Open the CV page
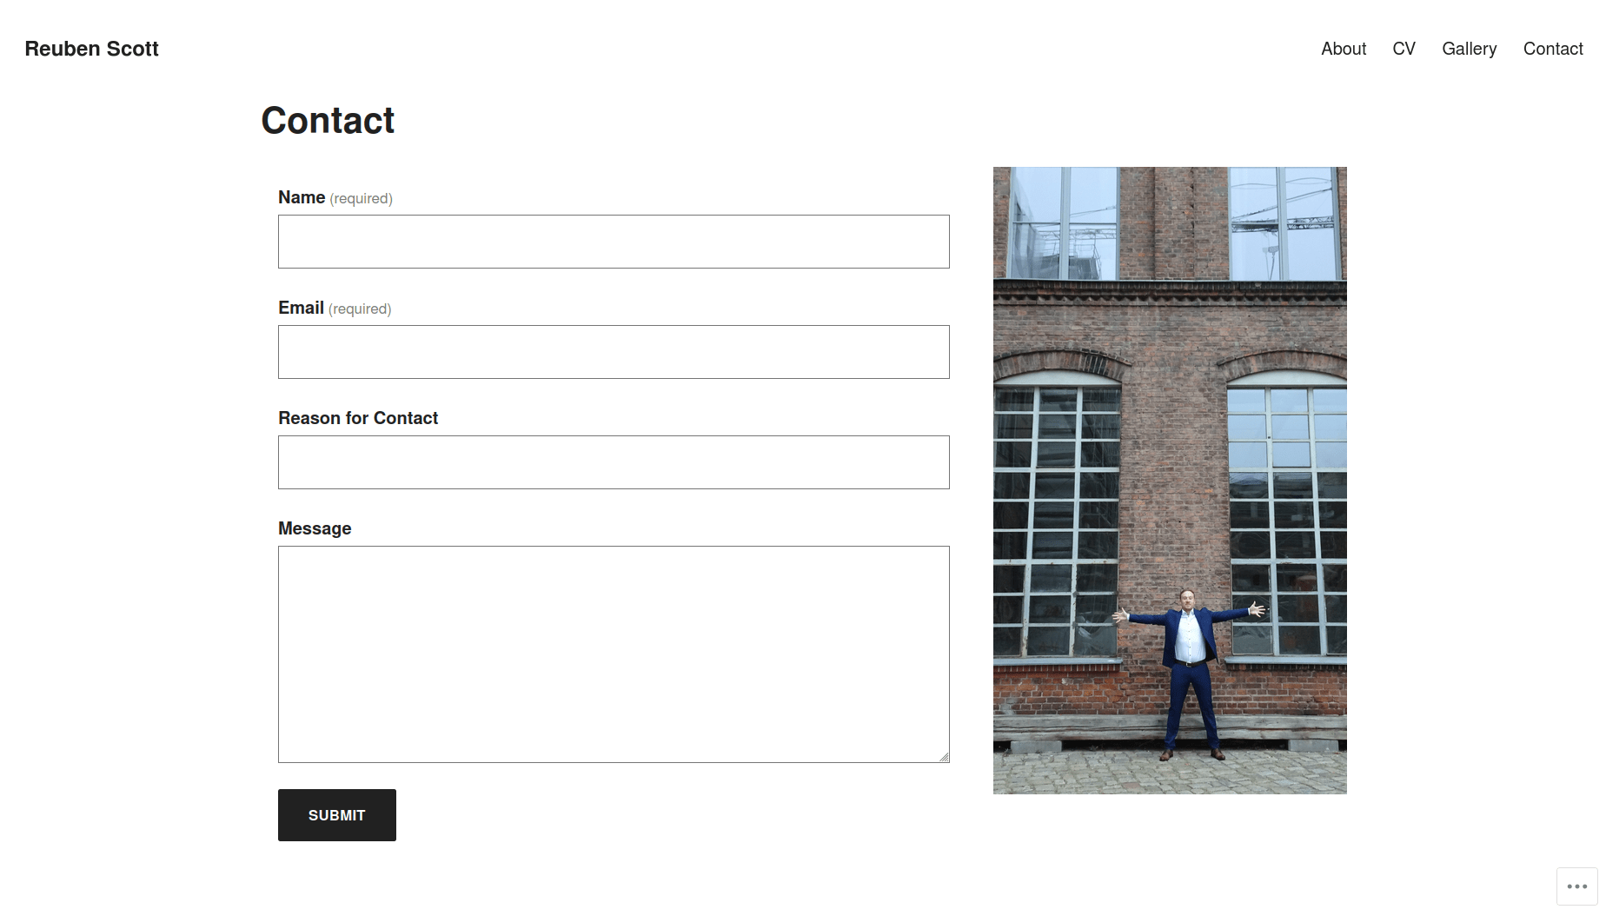Viewport: 1606px width, 916px height. click(1404, 49)
